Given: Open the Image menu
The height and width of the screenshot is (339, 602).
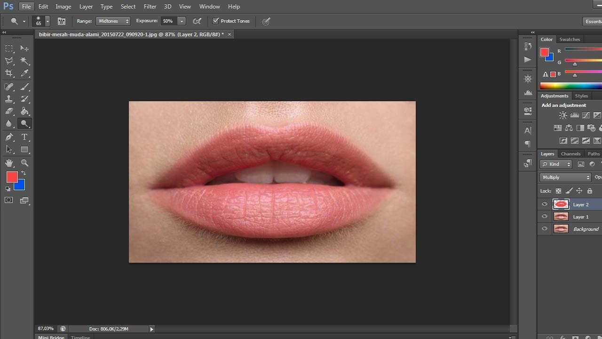Looking at the screenshot, I should pos(63,7).
